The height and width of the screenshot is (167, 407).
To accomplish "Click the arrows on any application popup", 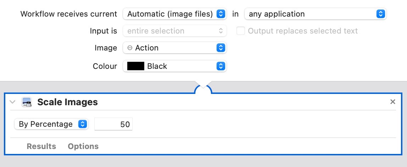I will coord(380,14).
